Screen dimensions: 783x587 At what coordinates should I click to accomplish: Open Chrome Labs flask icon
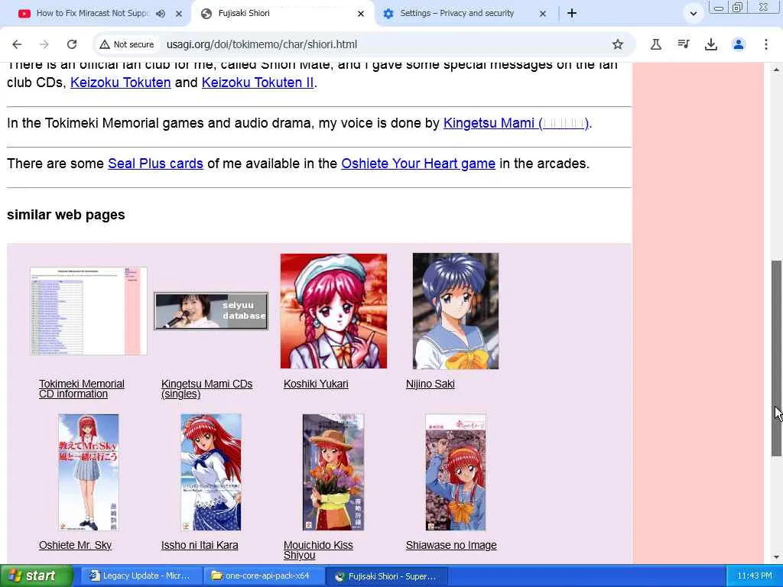[x=656, y=44]
